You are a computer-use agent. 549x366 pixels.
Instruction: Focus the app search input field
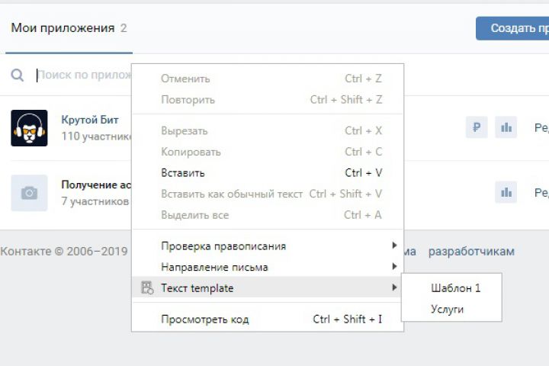click(82, 75)
